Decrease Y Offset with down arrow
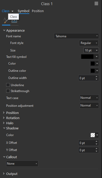Screen dimensions: 102x178 (96, 151)
